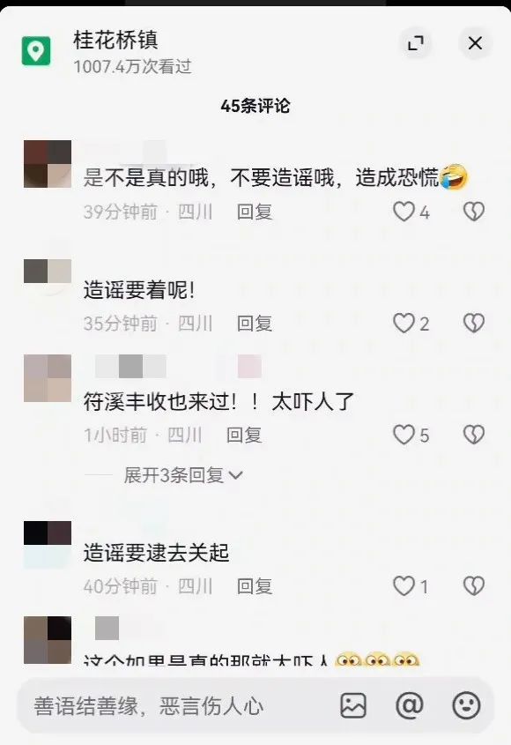Open the 桂花桥镇 location title
The image size is (511, 745).
(115, 40)
